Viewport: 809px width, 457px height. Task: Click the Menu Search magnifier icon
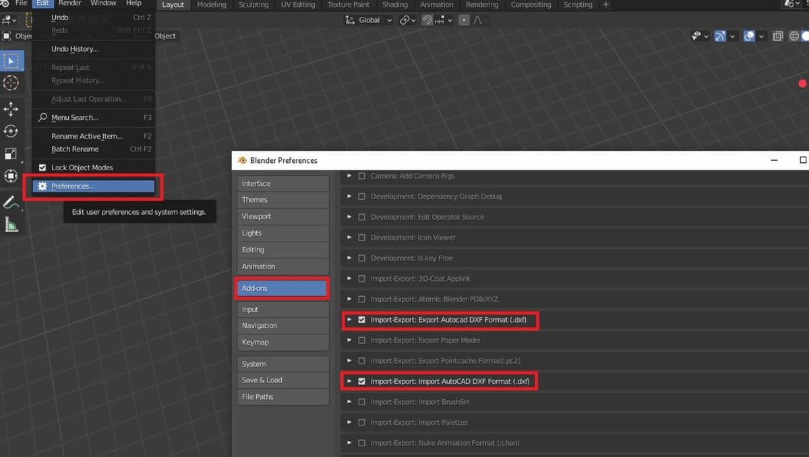pyautogui.click(x=42, y=118)
